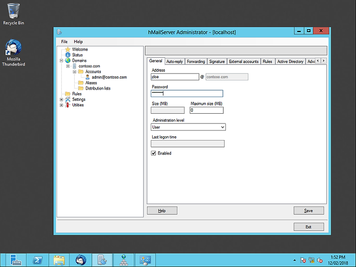
Task: Click the Utilities icon in tree
Action: point(67,105)
